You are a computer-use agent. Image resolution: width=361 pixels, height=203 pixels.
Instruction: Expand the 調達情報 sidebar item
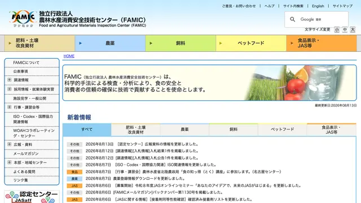coord(10,80)
